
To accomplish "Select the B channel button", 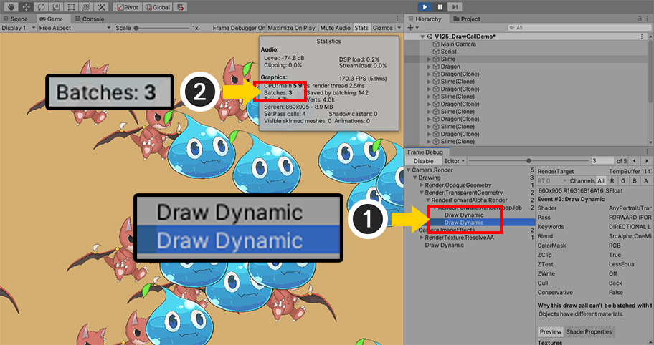I will tap(635, 180).
